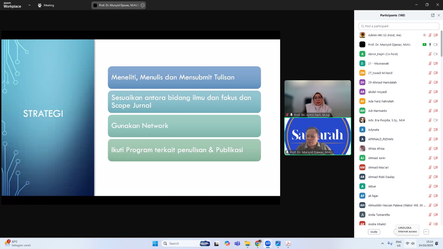Expand hidden system tray icons chevron
The width and height of the screenshot is (443, 249).
coord(382,243)
